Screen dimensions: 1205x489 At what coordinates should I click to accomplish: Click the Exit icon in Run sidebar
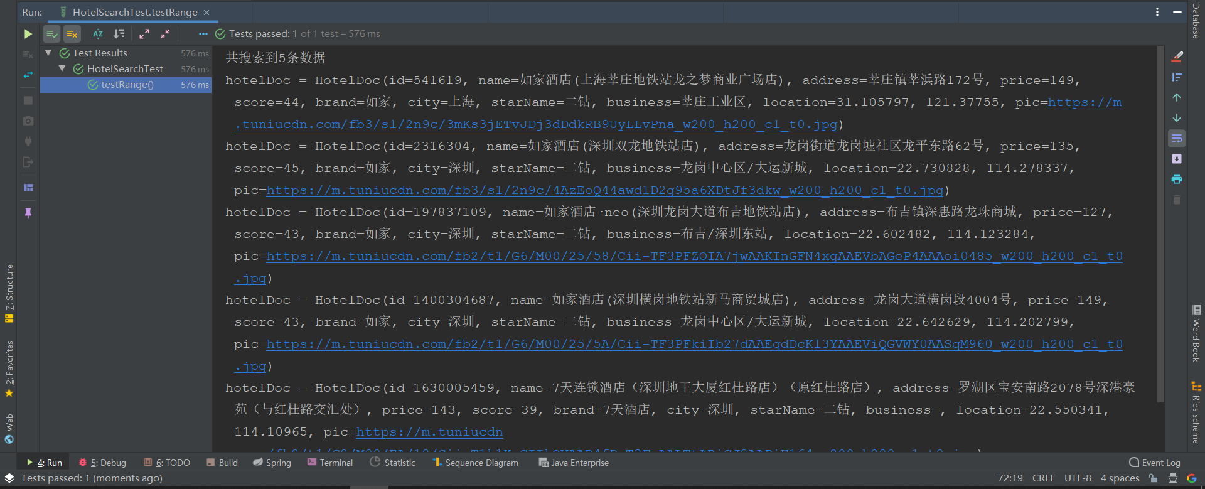[28, 162]
